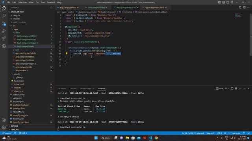Open terminal panel More Actions ellipsis
This screenshot has height=141, width=252.
[x=240, y=89]
